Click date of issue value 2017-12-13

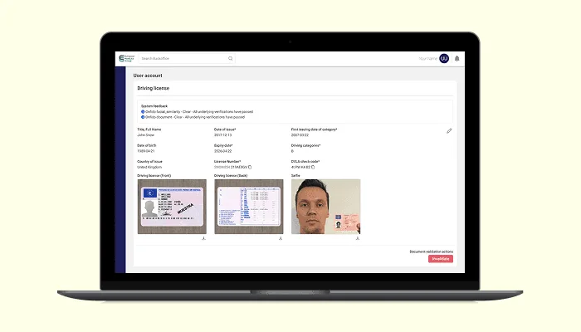[x=222, y=135]
